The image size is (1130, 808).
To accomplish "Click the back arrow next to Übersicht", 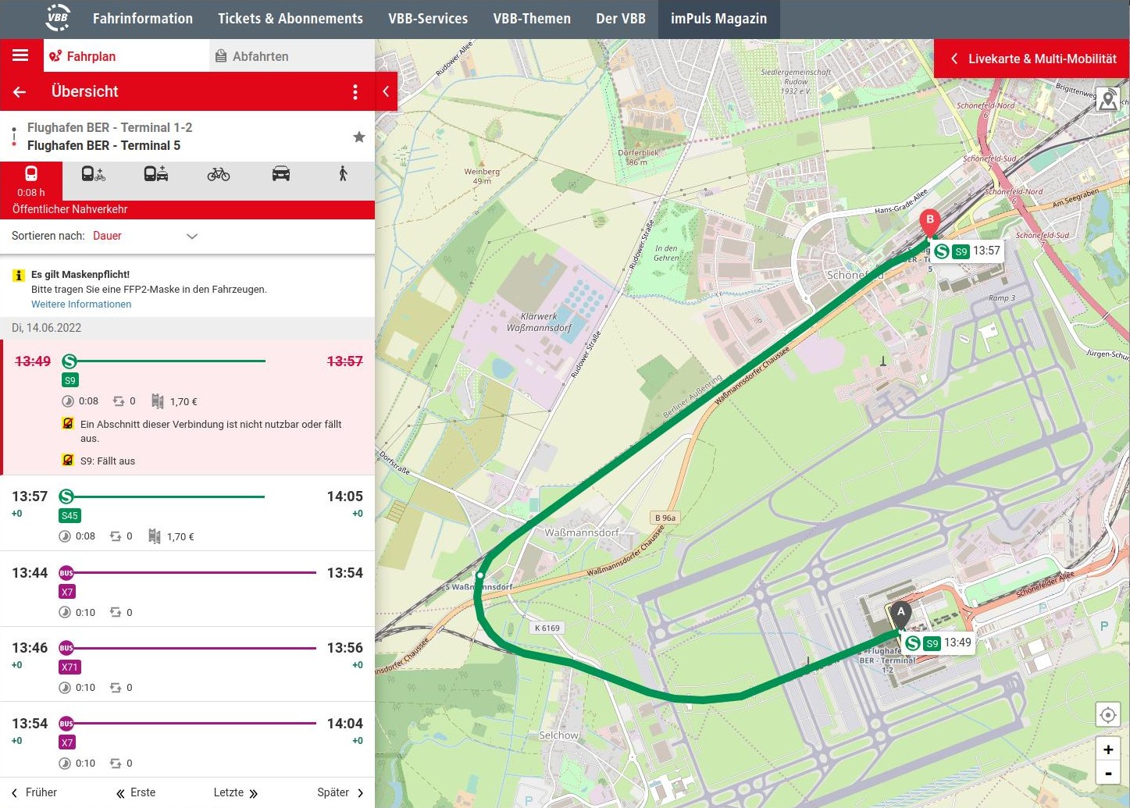I will pyautogui.click(x=20, y=92).
